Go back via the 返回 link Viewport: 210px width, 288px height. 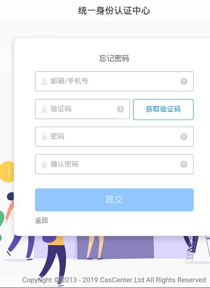pos(42,221)
